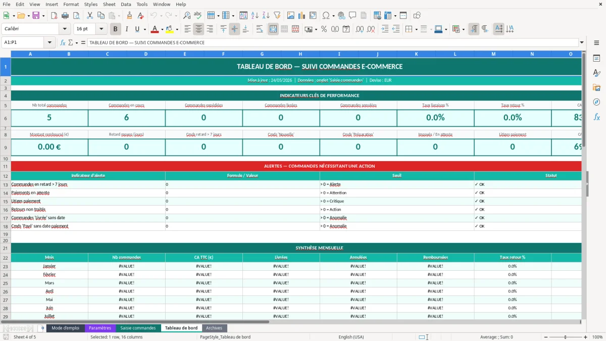Toggle Print Preview
The width and height of the screenshot is (606, 341).
click(x=75, y=16)
